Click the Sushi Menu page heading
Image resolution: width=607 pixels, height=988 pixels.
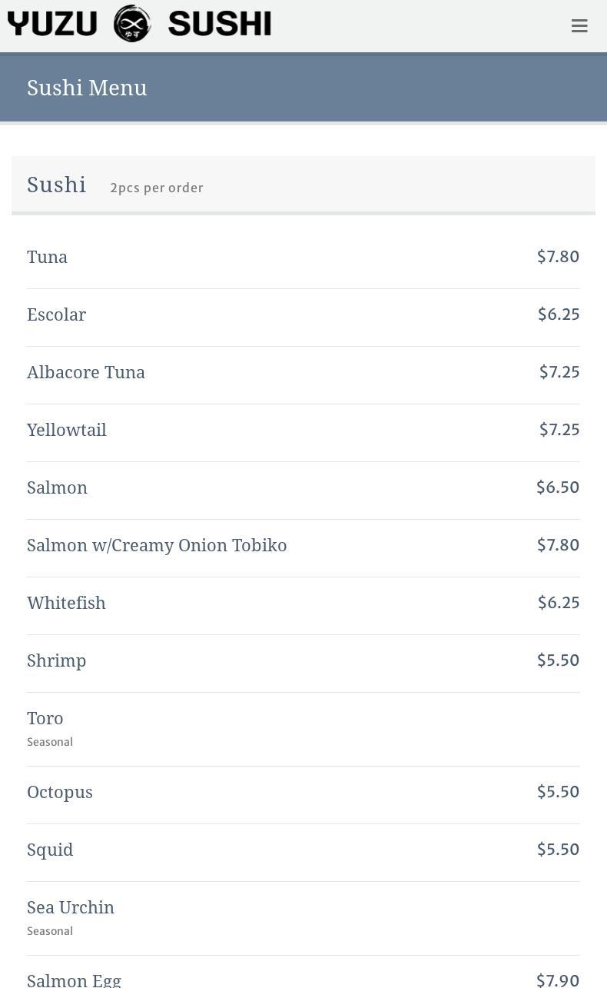[87, 88]
